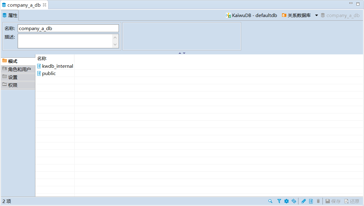Collapse the properties panel with up arrow
364x206 pixels.
[x=180, y=53]
